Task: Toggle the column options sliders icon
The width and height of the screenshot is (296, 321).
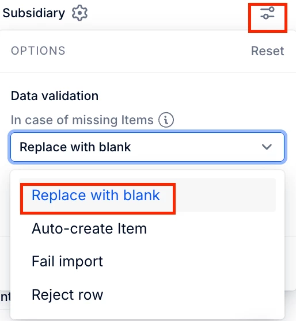Action: tap(267, 13)
